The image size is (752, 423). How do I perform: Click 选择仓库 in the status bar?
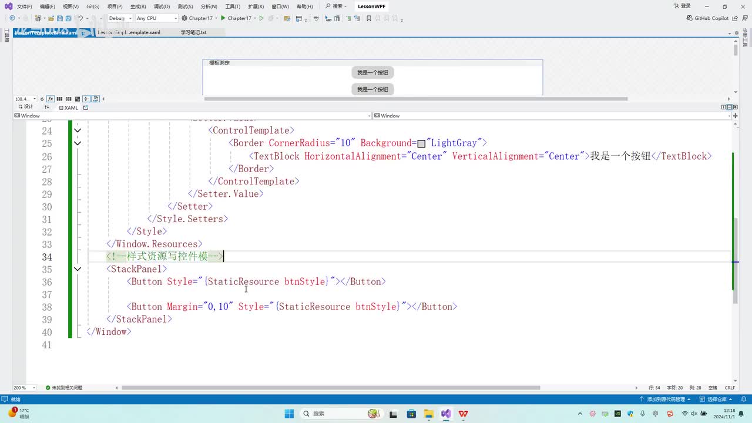tap(717, 399)
